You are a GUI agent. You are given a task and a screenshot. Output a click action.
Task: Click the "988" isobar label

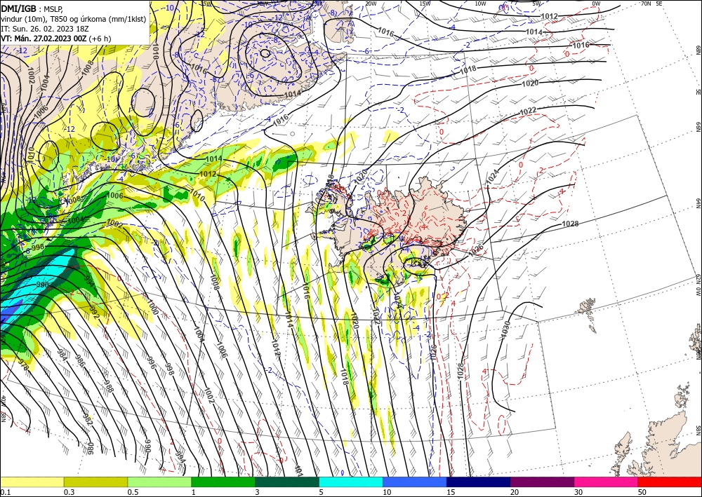click(x=108, y=386)
